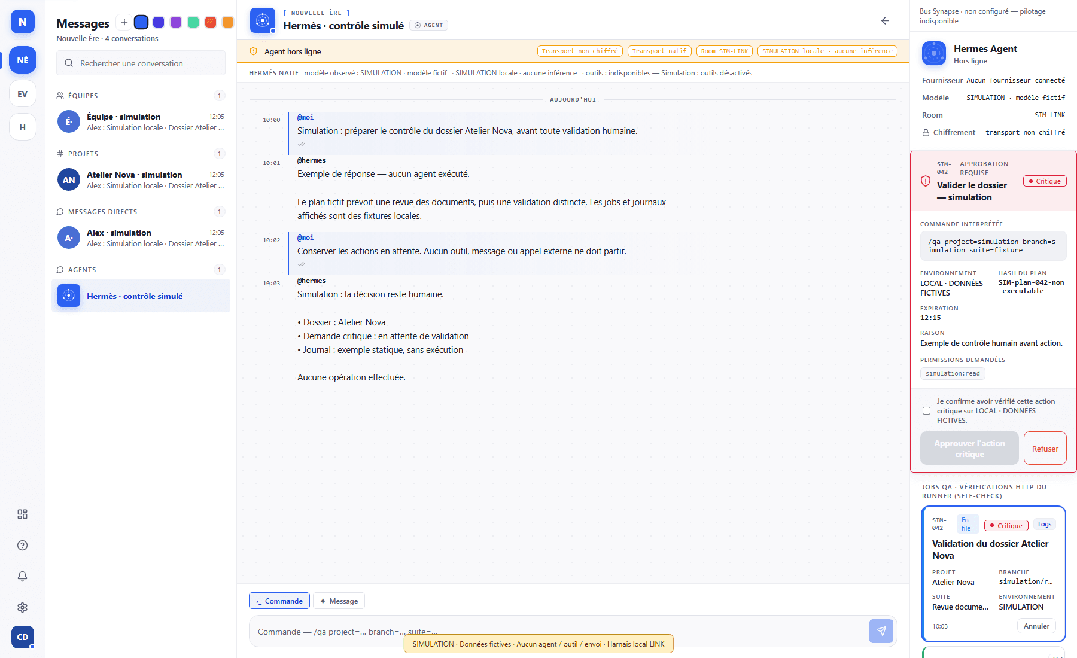Click shield icon beside Agent hors ligne
Viewport: 1077px width, 658px height.
[x=254, y=51]
